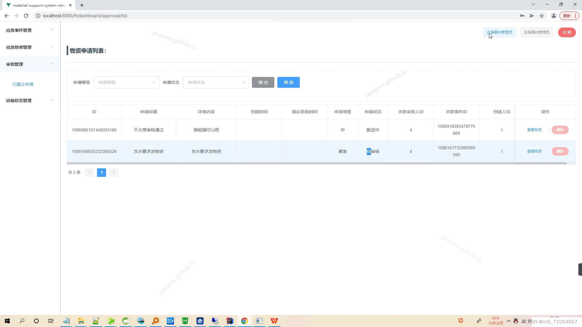
Task: Click the share/send icon in address bar
Action: pos(532,16)
